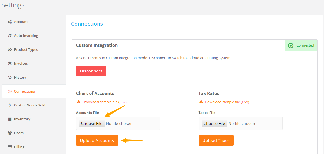The image size is (324, 154).
Task: Click Upload Accounts
Action: point(97,140)
